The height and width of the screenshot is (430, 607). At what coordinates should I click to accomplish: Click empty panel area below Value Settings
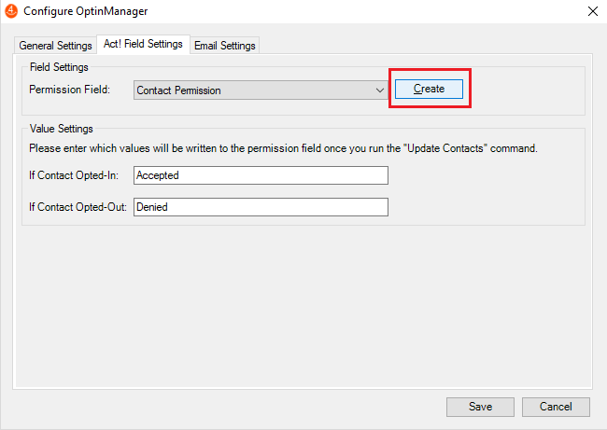303,306
